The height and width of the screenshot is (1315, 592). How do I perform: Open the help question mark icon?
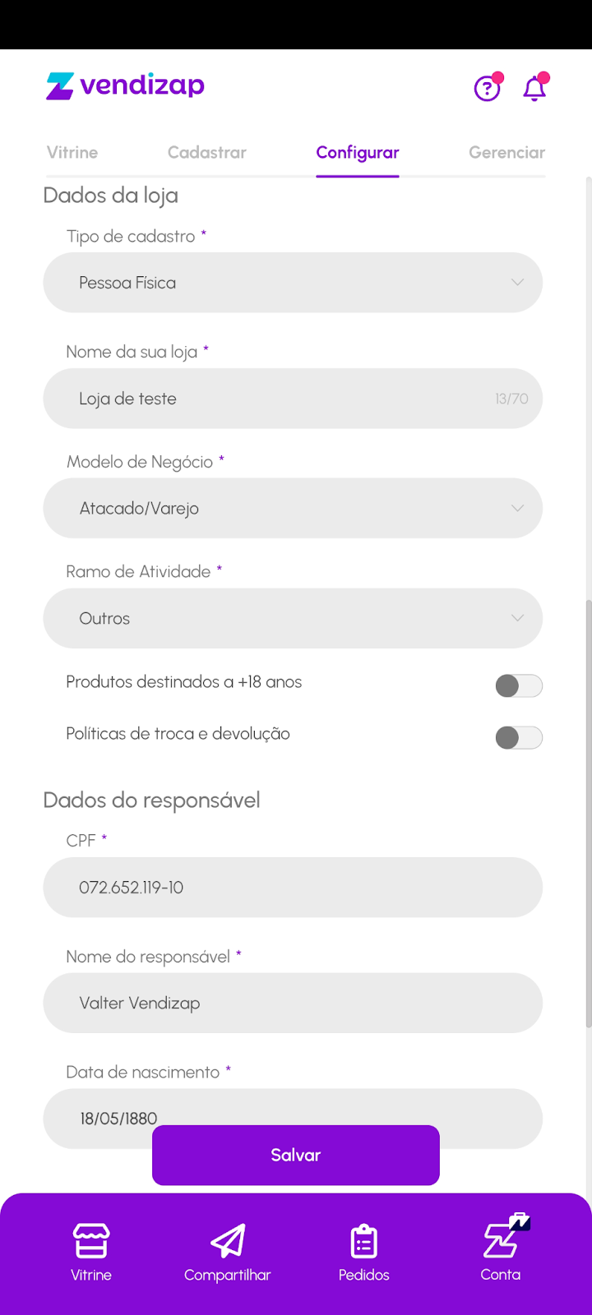(x=488, y=88)
